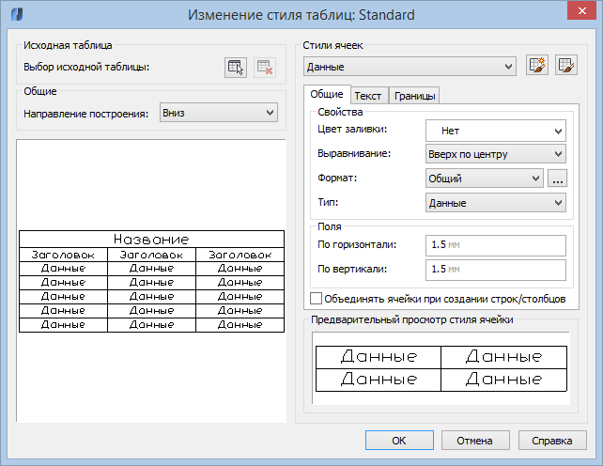This screenshot has width=603, height=466.
Task: Switch to the Границы tab
Action: (414, 96)
